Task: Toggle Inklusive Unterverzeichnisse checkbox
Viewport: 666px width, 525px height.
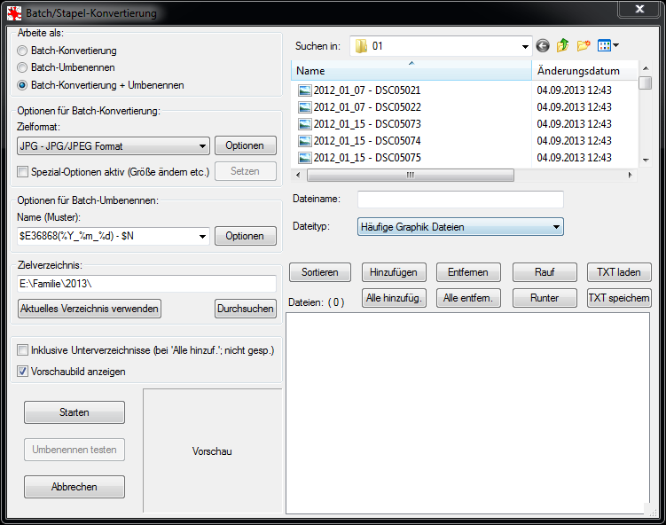Action: (x=23, y=351)
